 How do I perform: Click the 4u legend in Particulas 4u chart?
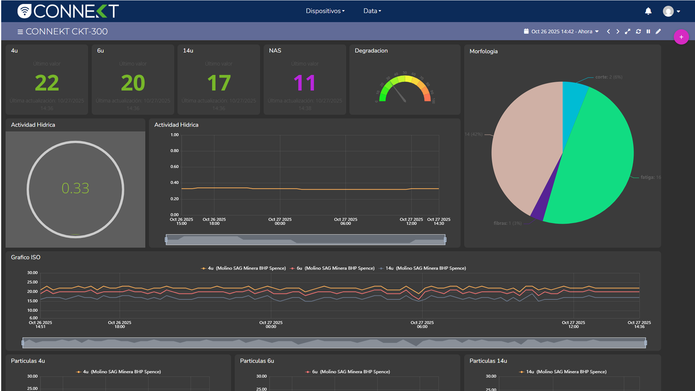(x=118, y=372)
